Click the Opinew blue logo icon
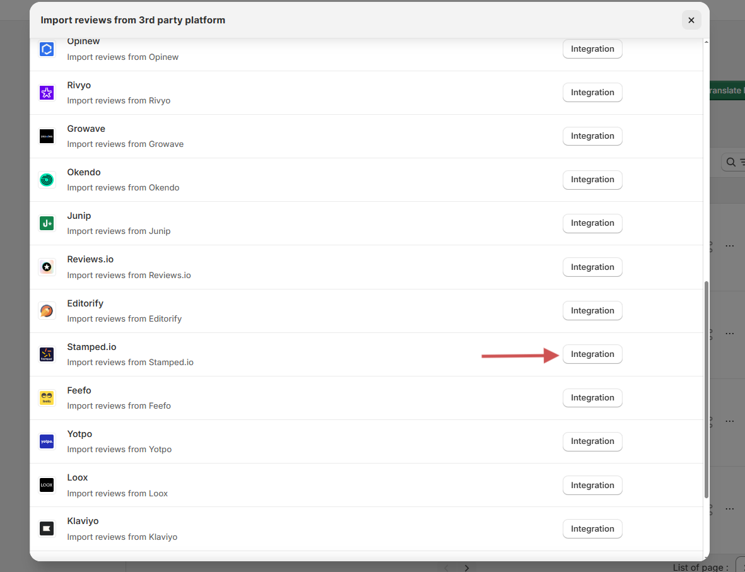Image resolution: width=745 pixels, height=572 pixels. tap(47, 49)
